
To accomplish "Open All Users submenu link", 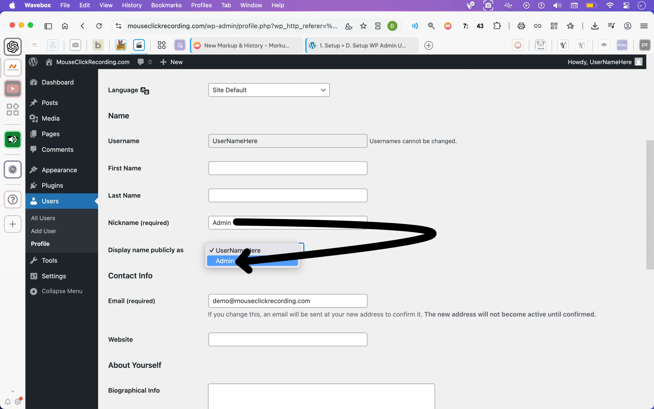I will [43, 218].
